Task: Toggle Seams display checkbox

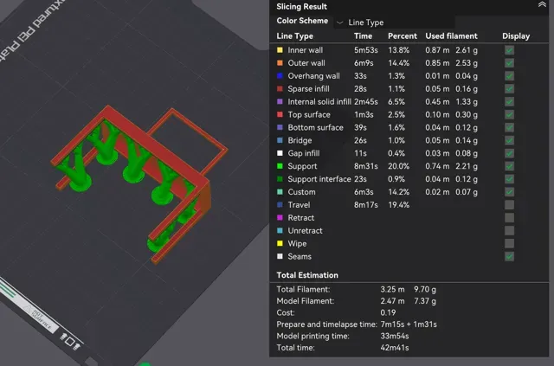Action: [x=509, y=256]
